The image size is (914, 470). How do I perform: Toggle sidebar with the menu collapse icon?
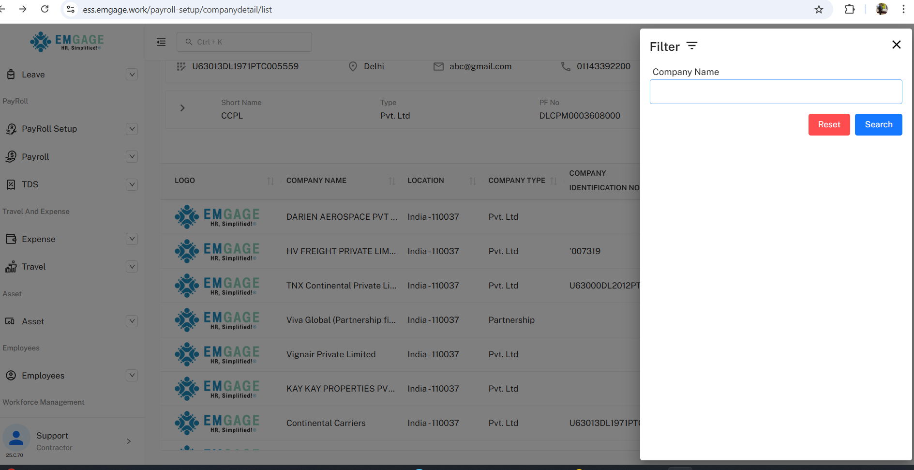(x=161, y=42)
